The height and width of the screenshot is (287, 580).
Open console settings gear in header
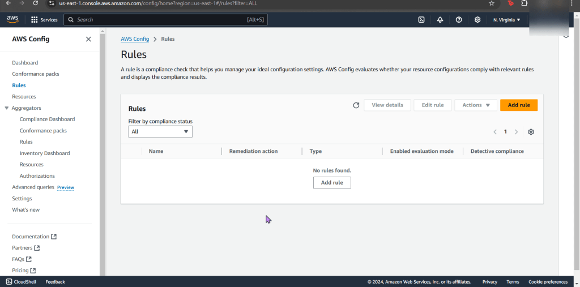click(477, 20)
